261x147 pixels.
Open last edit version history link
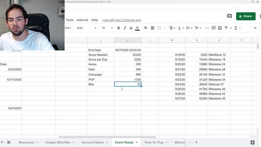122,20
